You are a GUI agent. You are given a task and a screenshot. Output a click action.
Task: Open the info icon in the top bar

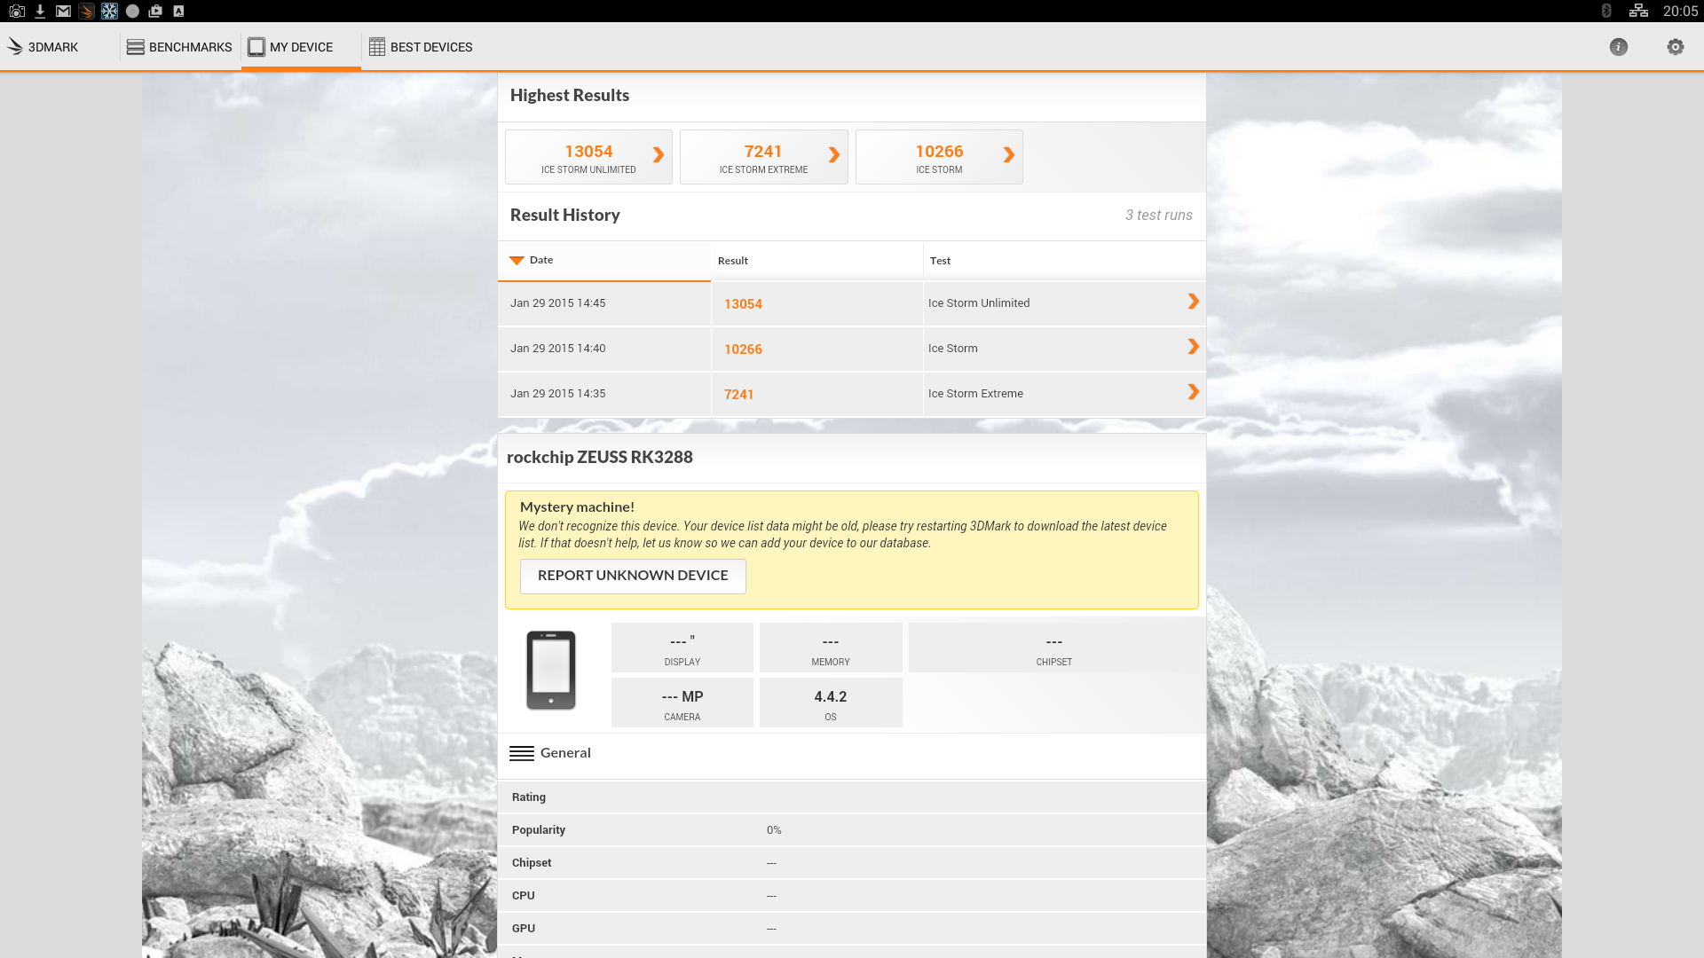[1618, 47]
